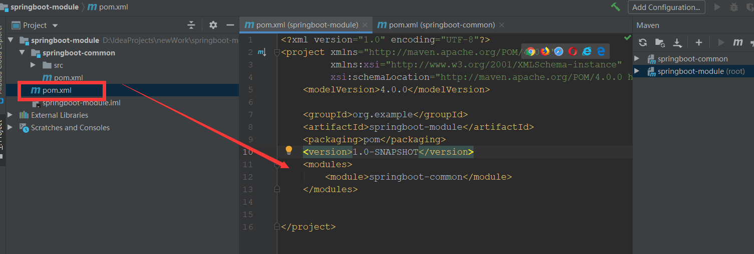Click Maven download sources icon
This screenshot has height=254, width=754.
[677, 43]
